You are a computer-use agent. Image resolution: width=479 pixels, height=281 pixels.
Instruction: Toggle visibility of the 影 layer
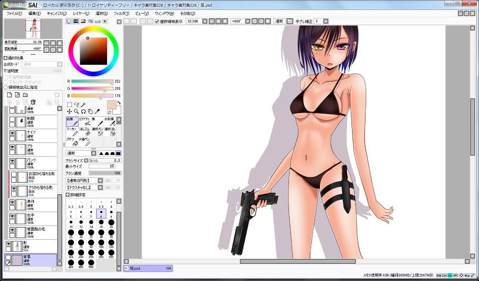[x=8, y=243]
